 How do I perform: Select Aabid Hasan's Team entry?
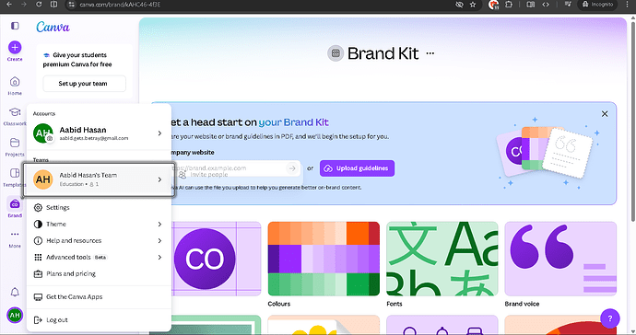(x=99, y=179)
